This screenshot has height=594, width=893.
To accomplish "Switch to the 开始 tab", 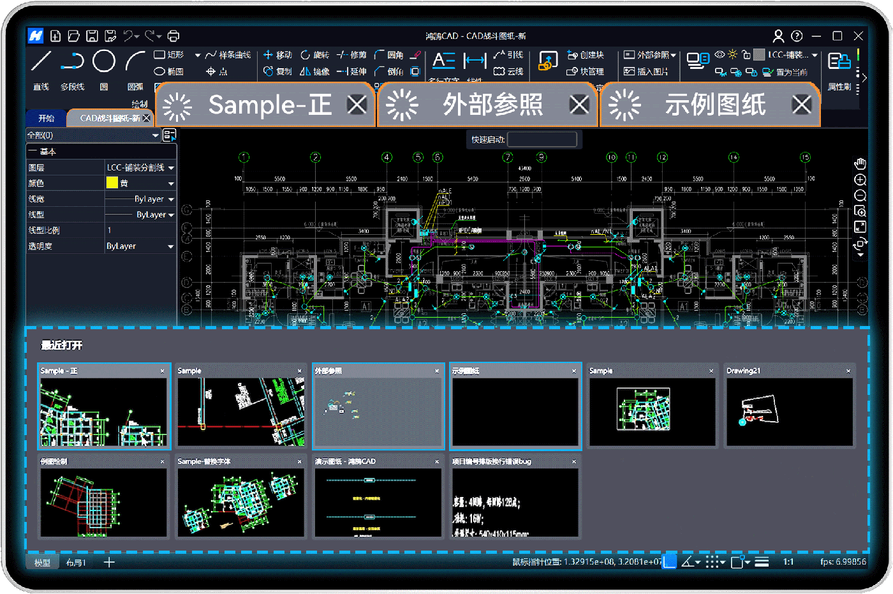I will (46, 118).
